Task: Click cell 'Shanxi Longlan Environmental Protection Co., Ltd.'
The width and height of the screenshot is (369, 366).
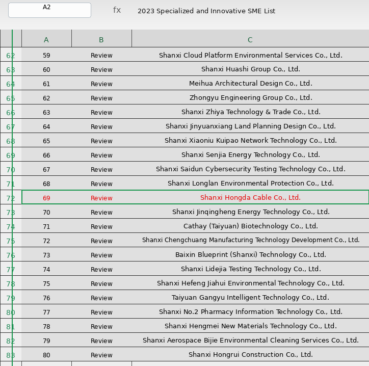Action: point(250,184)
